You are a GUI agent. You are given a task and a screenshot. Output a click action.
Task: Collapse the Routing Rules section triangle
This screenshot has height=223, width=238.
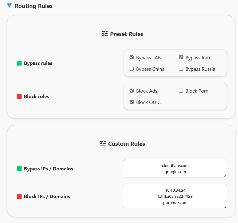(9, 6)
